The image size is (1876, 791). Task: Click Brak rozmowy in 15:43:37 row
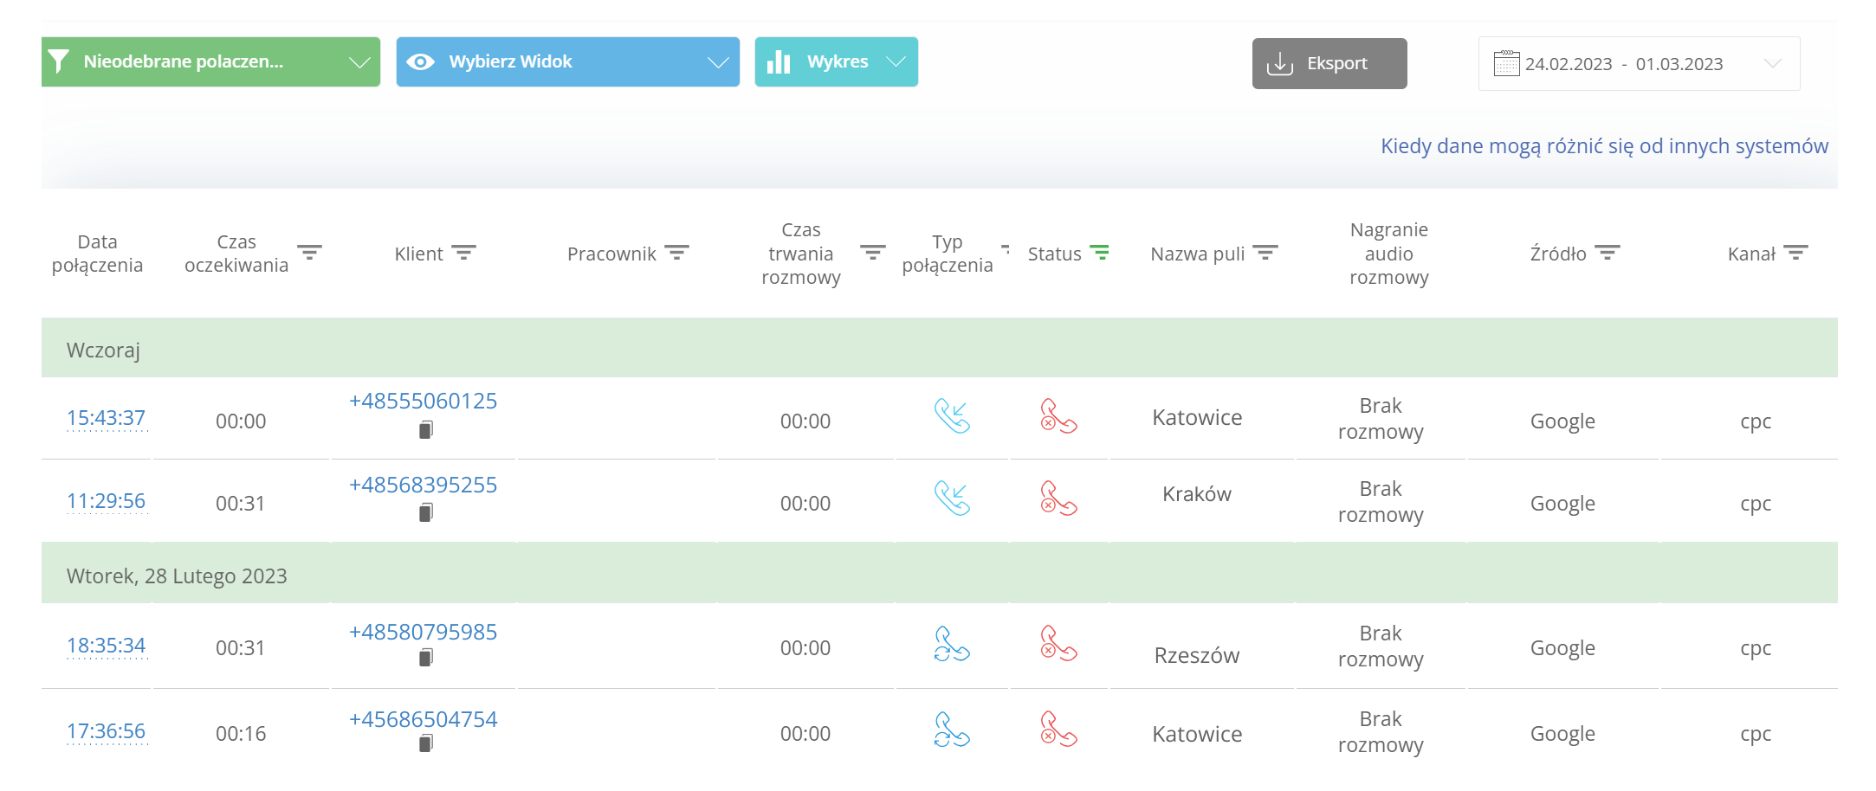[1381, 419]
